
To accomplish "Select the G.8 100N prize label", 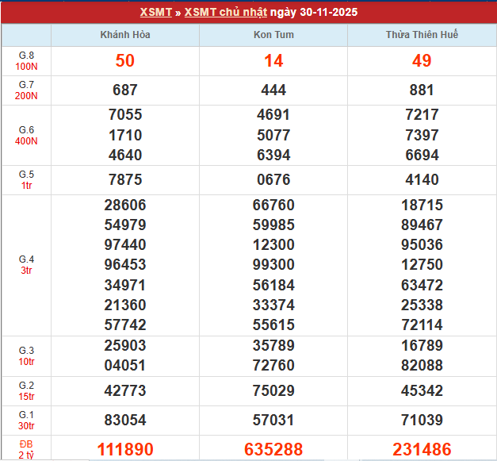I will pos(26,61).
